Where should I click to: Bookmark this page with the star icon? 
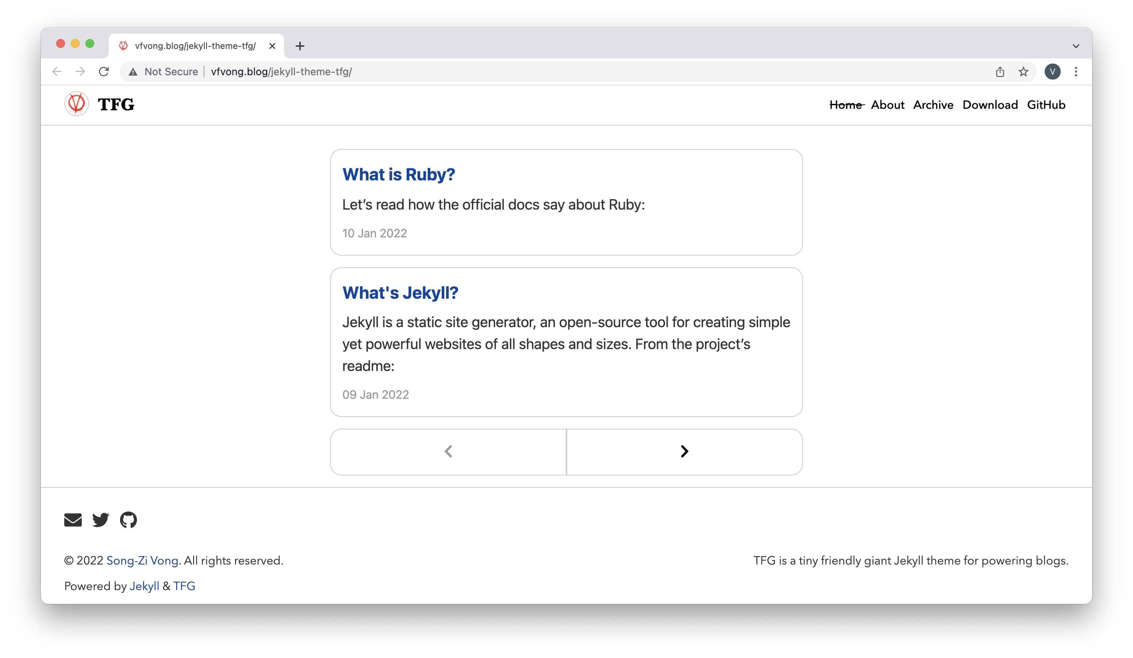click(x=1023, y=72)
